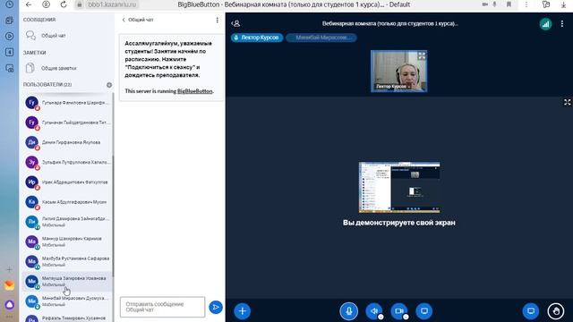The height and width of the screenshot is (322, 573).
Task: Open browser extensions icon
Action: [546, 4]
